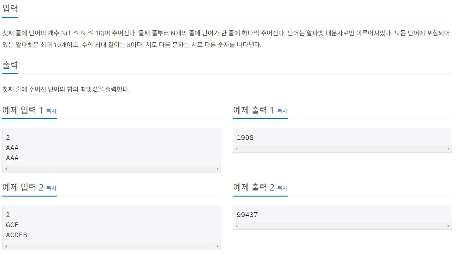Screen dimensions: 465x255
Task: Copy sample input 2 using its 복사 link
Action: tap(51, 188)
